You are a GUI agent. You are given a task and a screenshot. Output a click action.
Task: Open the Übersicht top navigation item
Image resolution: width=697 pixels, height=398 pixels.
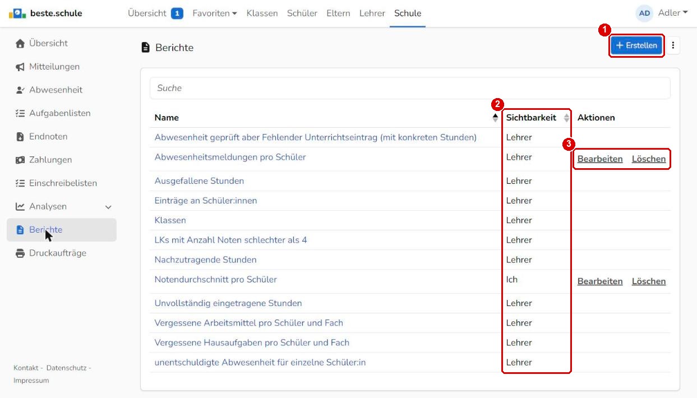147,13
